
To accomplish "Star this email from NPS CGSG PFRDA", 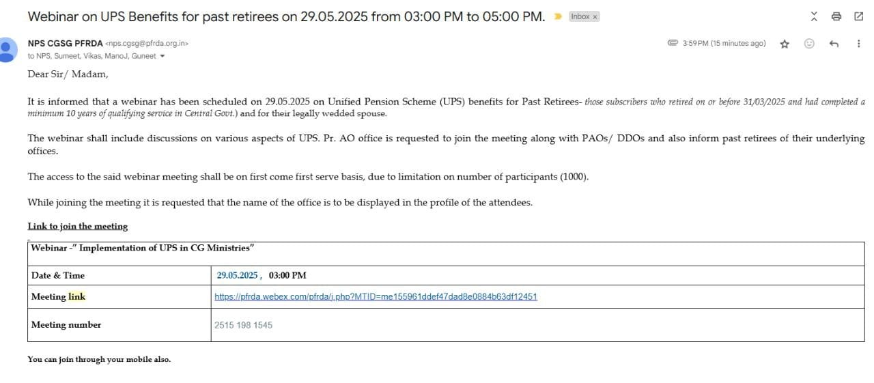I will point(785,44).
